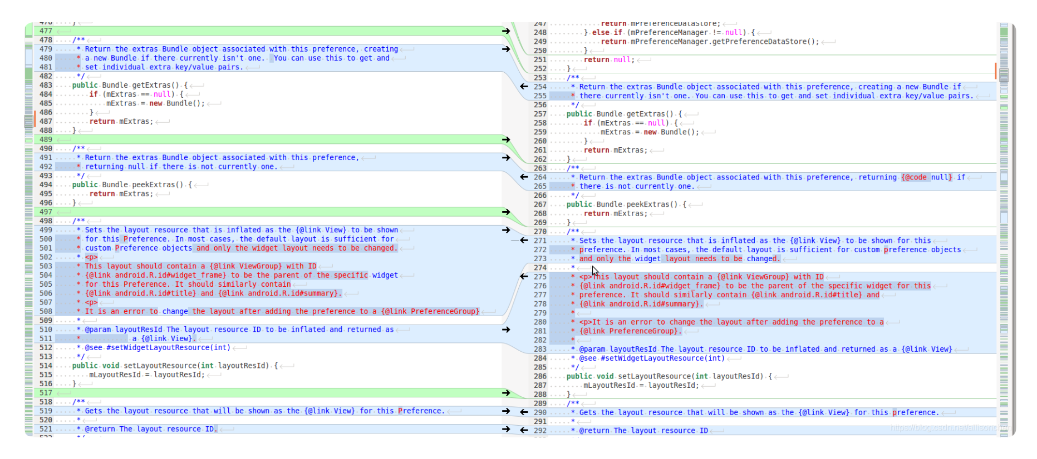This screenshot has height=459, width=1037.
Task: Click 'public Bundle peekExtras() {' on line 494
Action: (x=132, y=185)
